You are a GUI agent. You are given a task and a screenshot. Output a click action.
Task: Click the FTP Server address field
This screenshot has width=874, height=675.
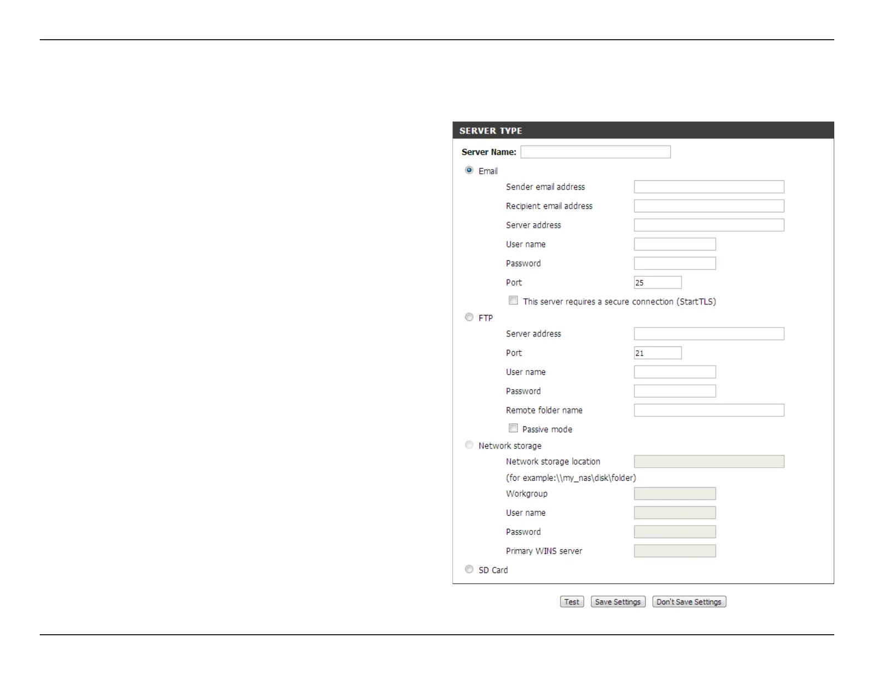coord(709,334)
